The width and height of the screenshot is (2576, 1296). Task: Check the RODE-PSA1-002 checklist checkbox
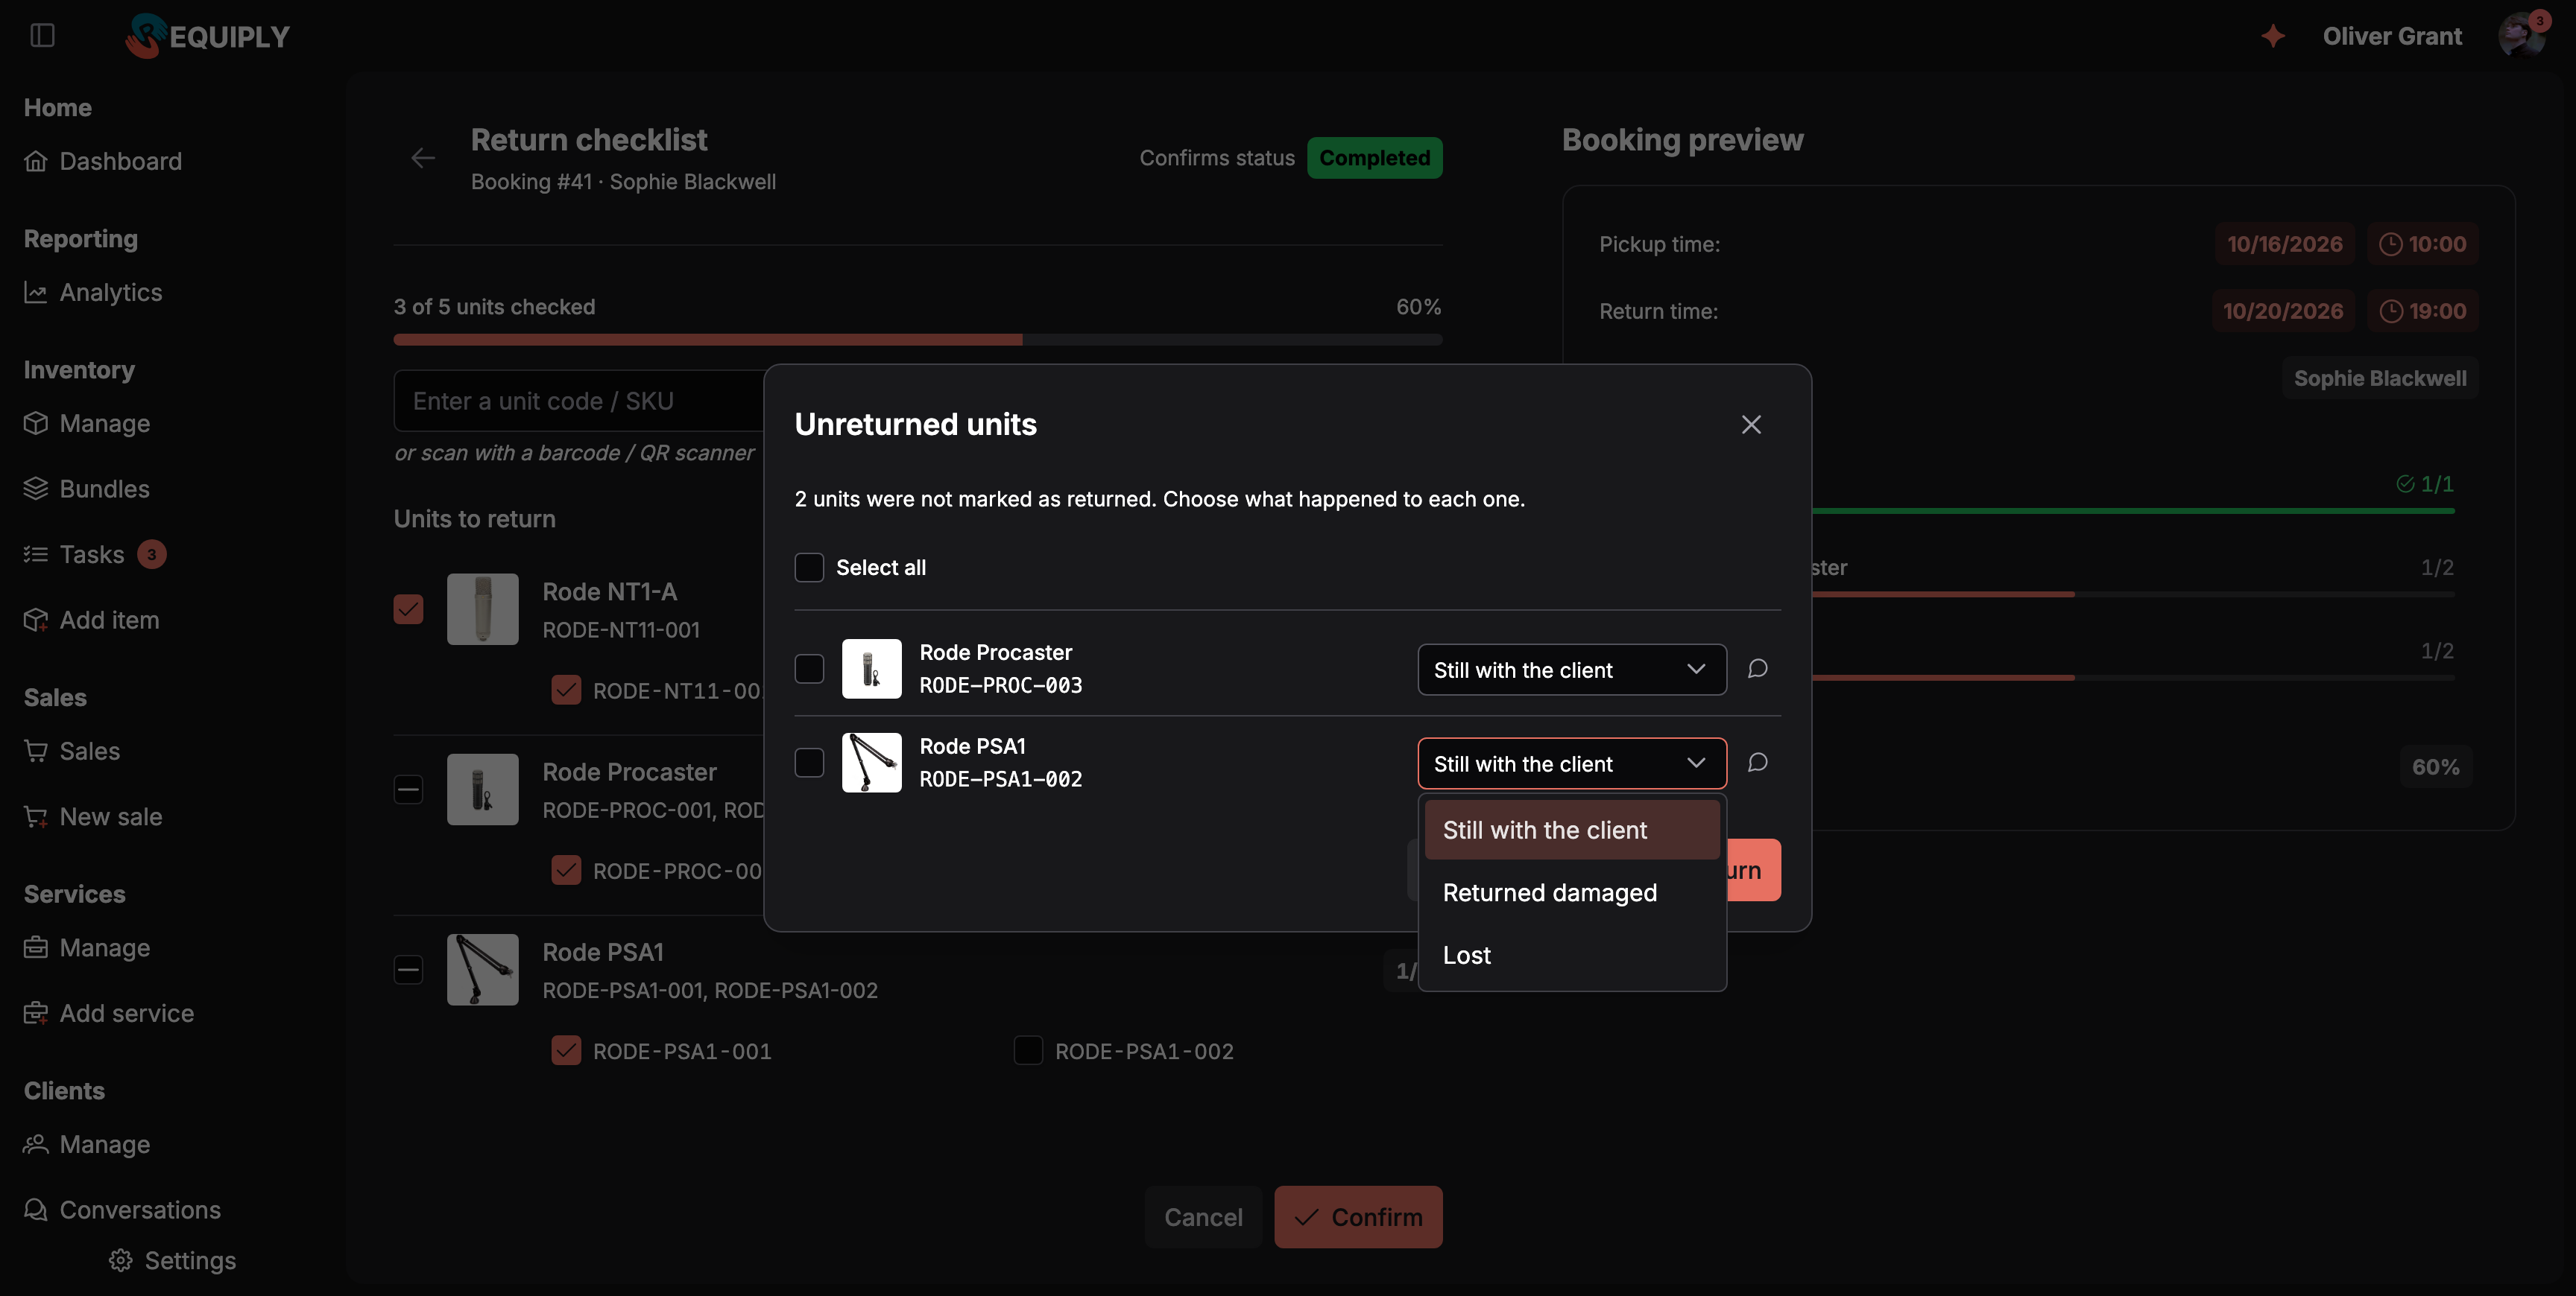pos(1028,1050)
